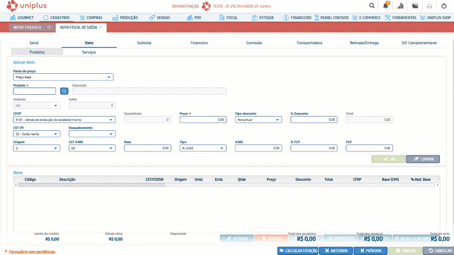
Task: Focus the Preço input field
Action: pyautogui.click(x=203, y=120)
